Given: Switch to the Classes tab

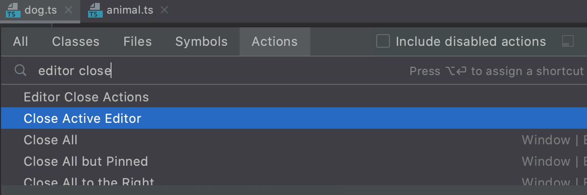Looking at the screenshot, I should coord(76,41).
